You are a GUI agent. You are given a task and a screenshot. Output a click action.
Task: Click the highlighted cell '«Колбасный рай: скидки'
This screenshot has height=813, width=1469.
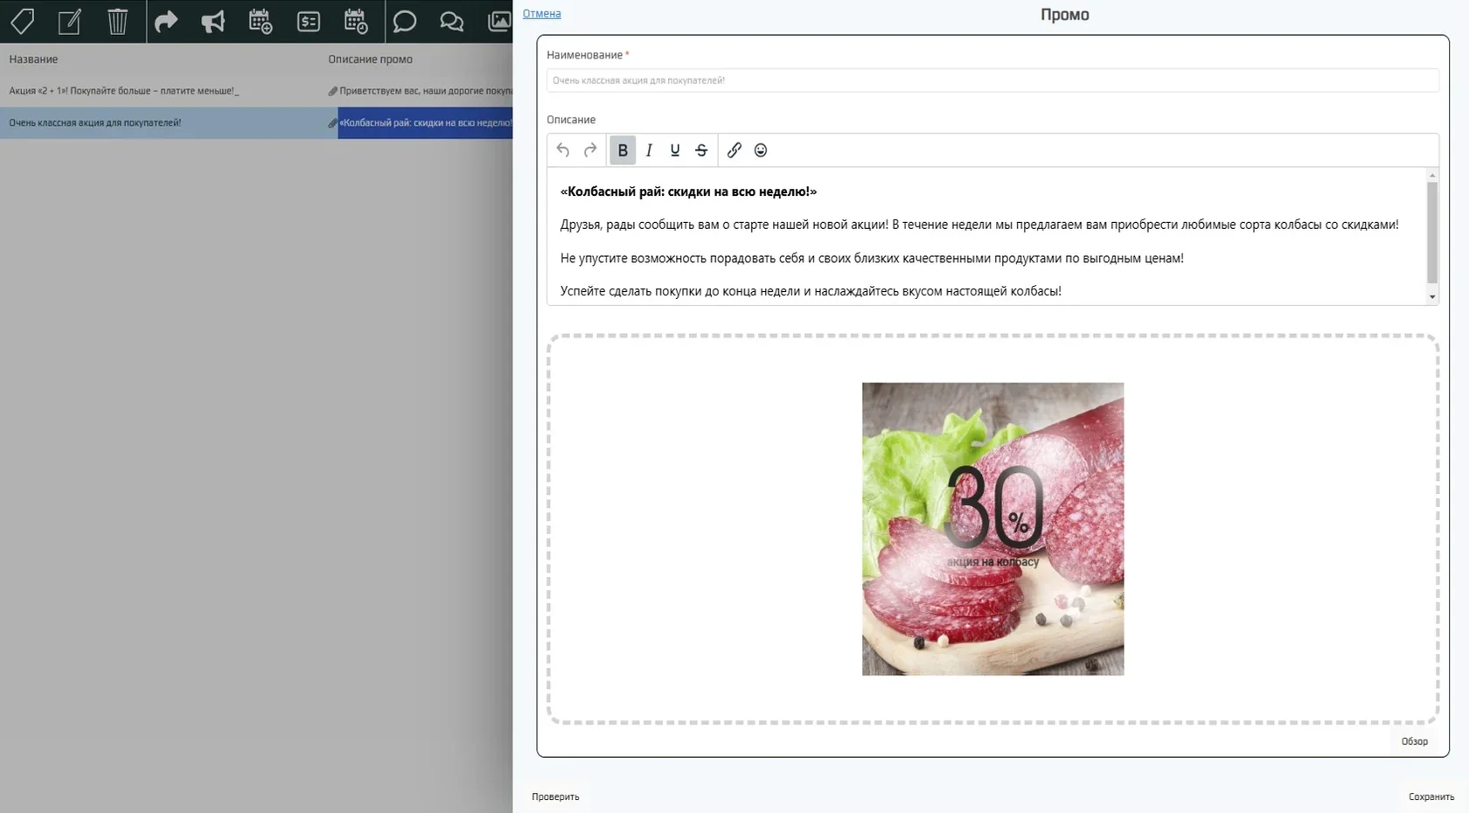[425, 123]
